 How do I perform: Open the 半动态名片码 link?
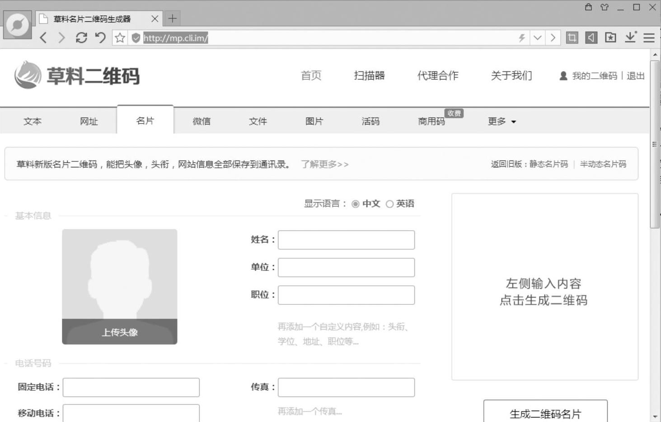(x=603, y=164)
